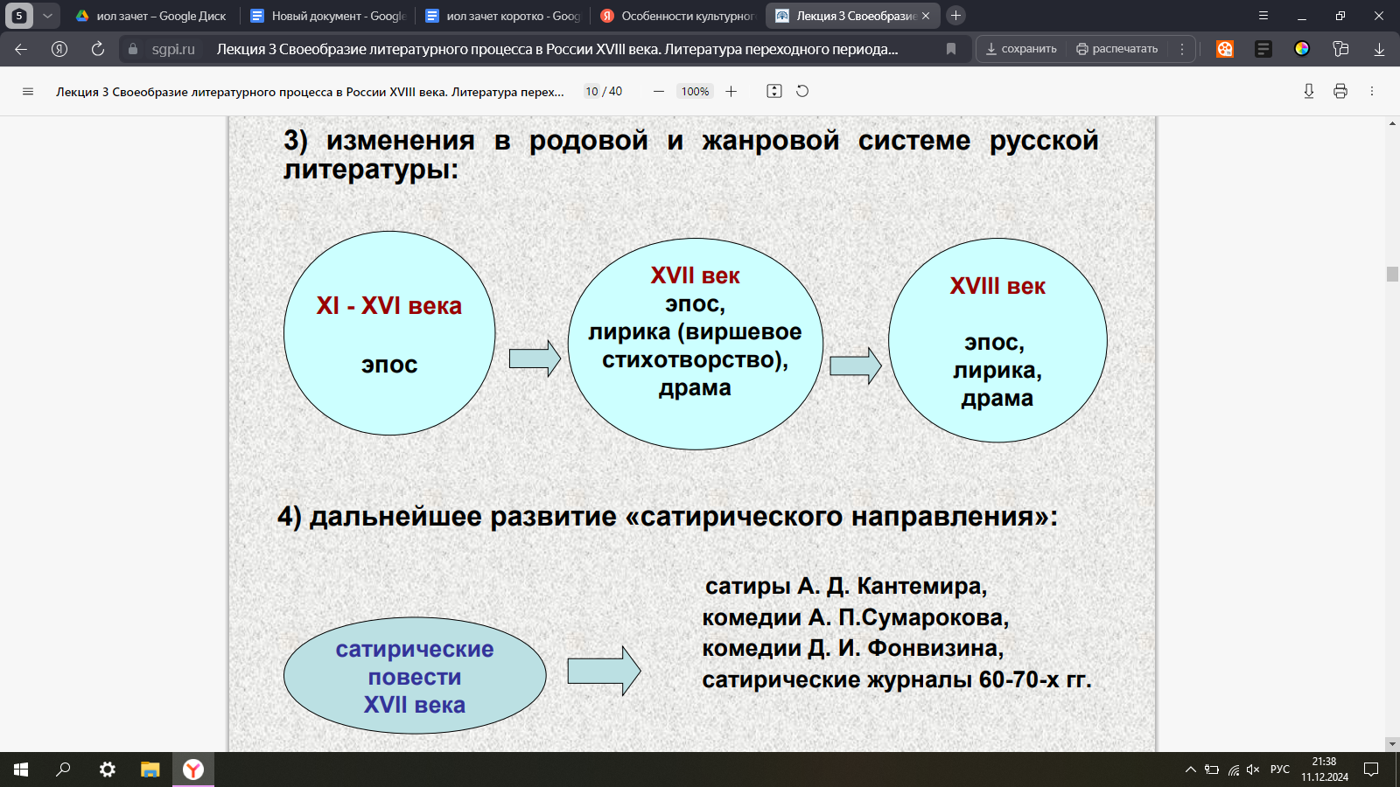Switch the РУС input language
1400x787 pixels.
[1280, 770]
